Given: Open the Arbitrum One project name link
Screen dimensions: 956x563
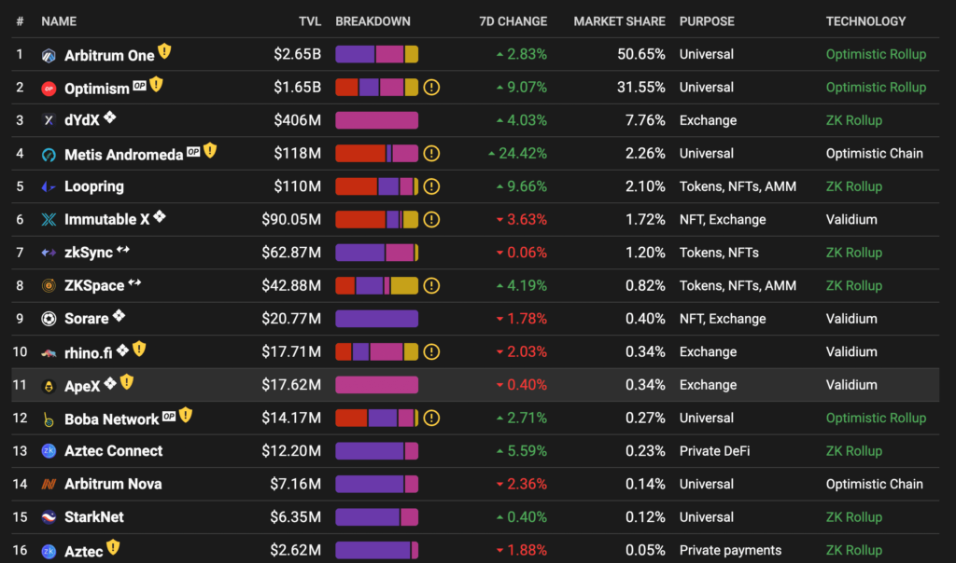Looking at the screenshot, I should [x=110, y=56].
